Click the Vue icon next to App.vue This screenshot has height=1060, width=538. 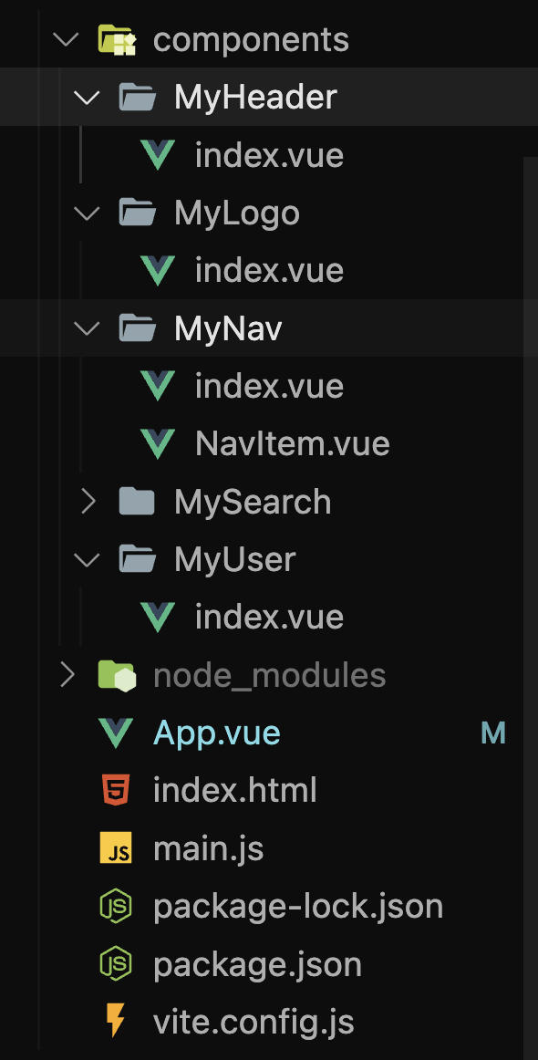[116, 733]
